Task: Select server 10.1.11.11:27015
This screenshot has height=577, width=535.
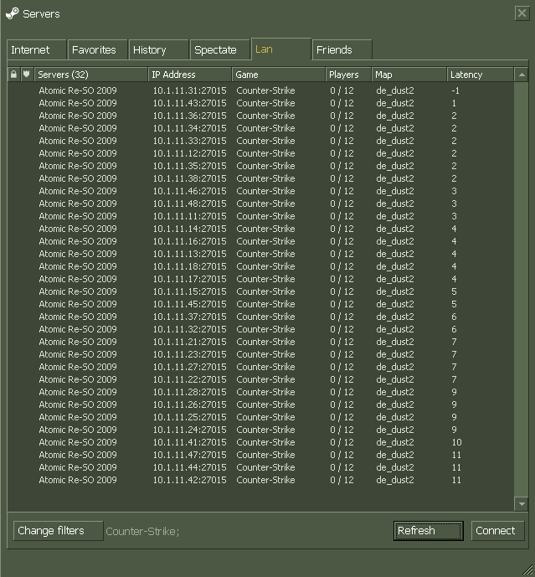Action: click(260, 216)
